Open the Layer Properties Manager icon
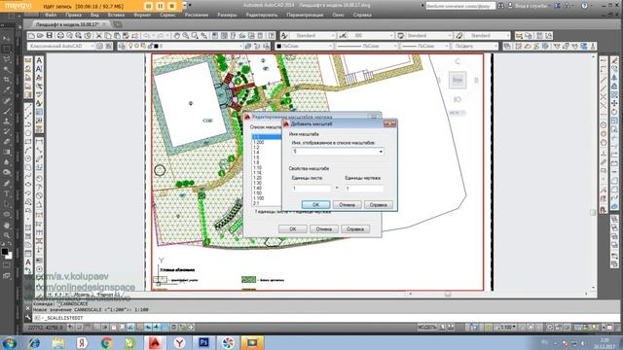This screenshot has height=350, width=623. (x=122, y=46)
